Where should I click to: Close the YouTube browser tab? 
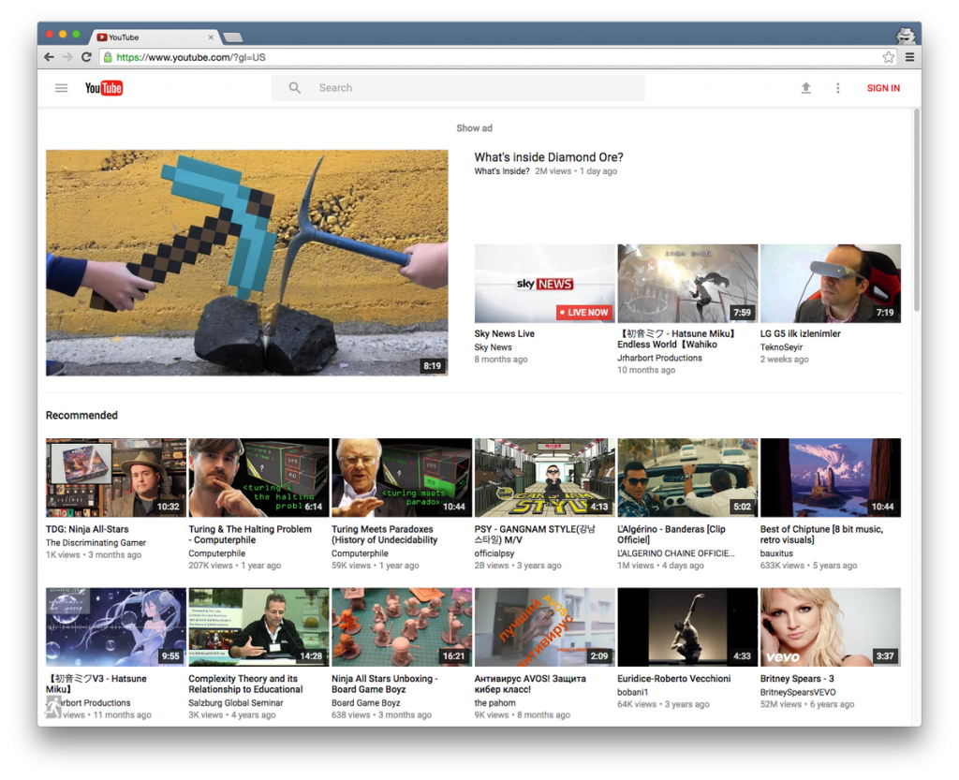[211, 37]
